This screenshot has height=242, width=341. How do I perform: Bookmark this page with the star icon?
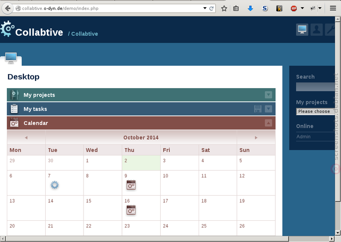(x=224, y=9)
